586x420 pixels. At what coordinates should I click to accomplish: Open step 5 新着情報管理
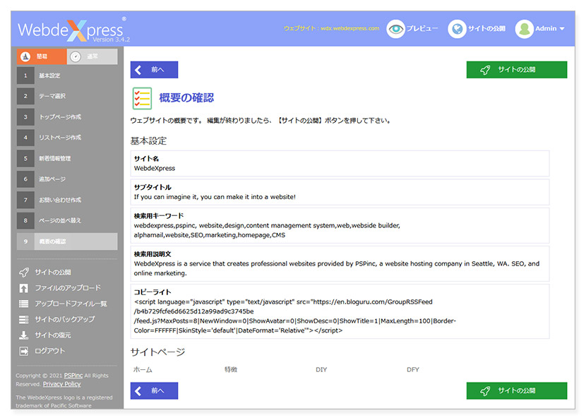pyautogui.click(x=67, y=158)
